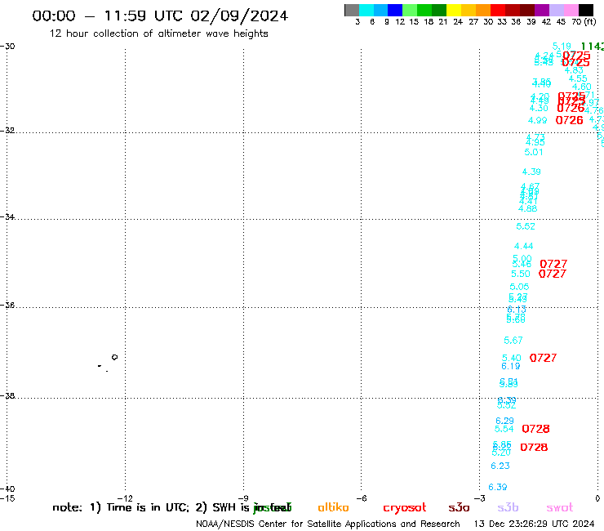Click the bright red swatch in the legend bar
This screenshot has height=531, width=604.
pyautogui.click(x=498, y=10)
